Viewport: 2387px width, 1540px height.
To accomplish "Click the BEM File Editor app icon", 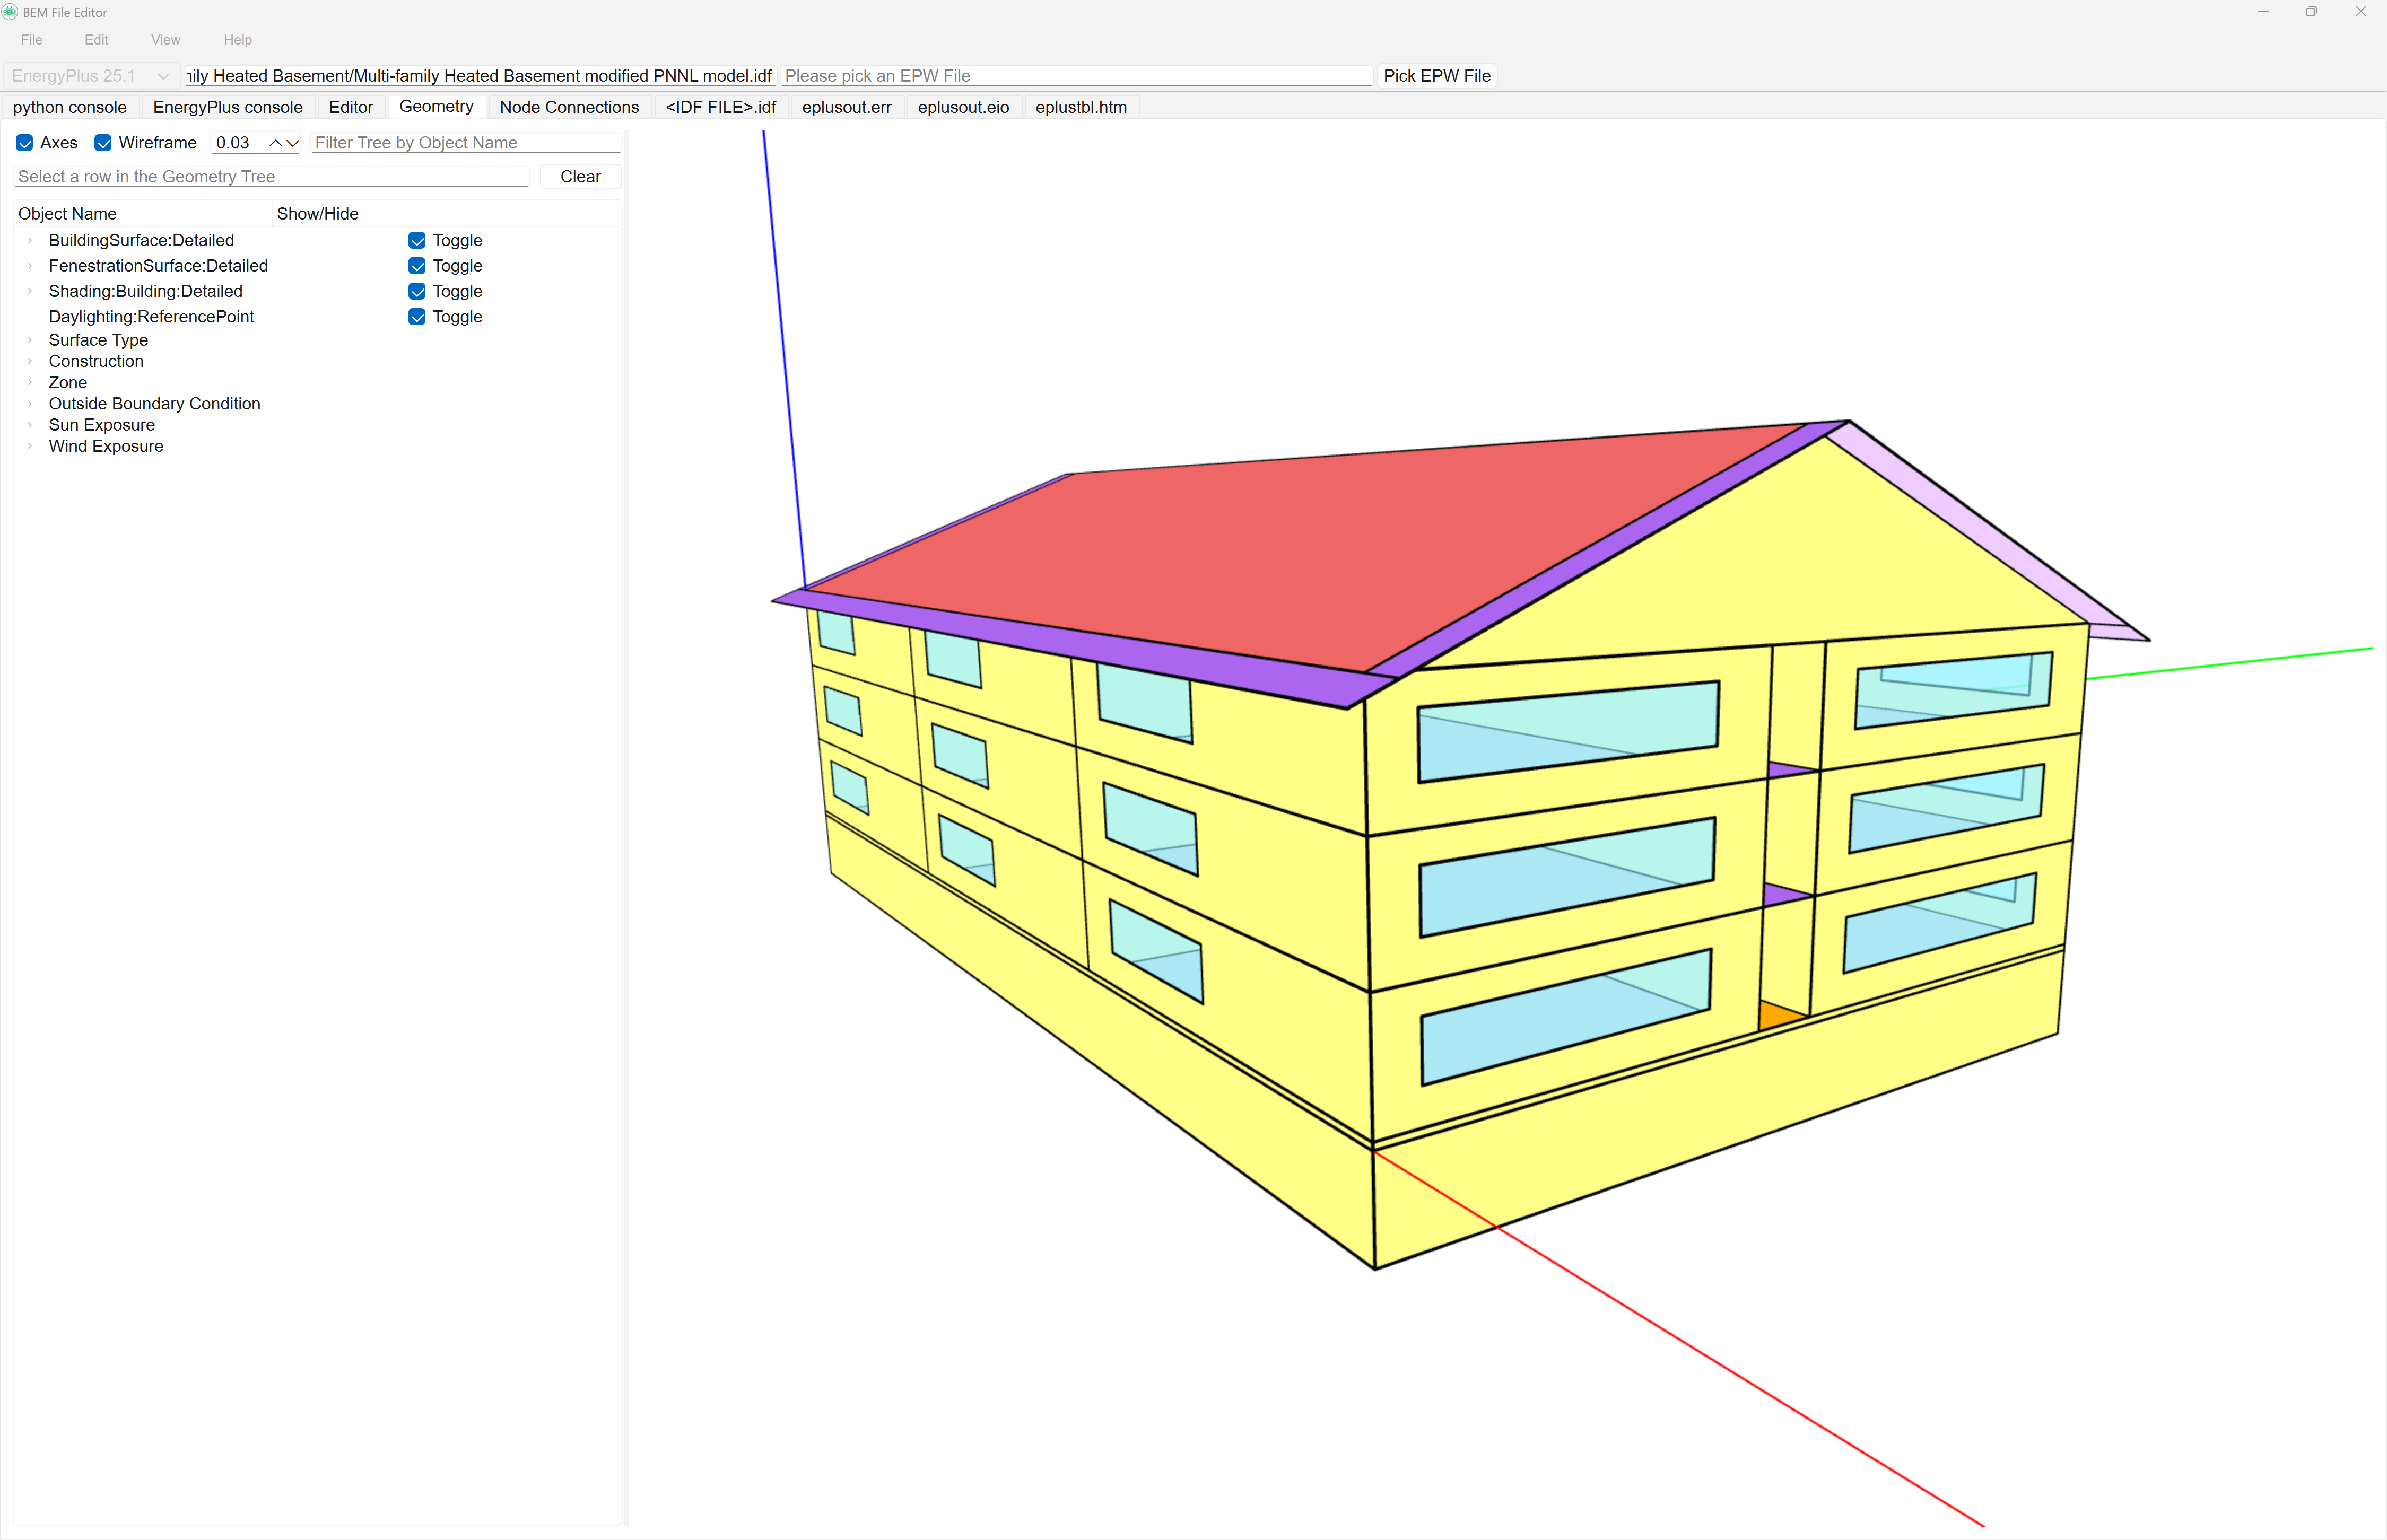I will [10, 12].
